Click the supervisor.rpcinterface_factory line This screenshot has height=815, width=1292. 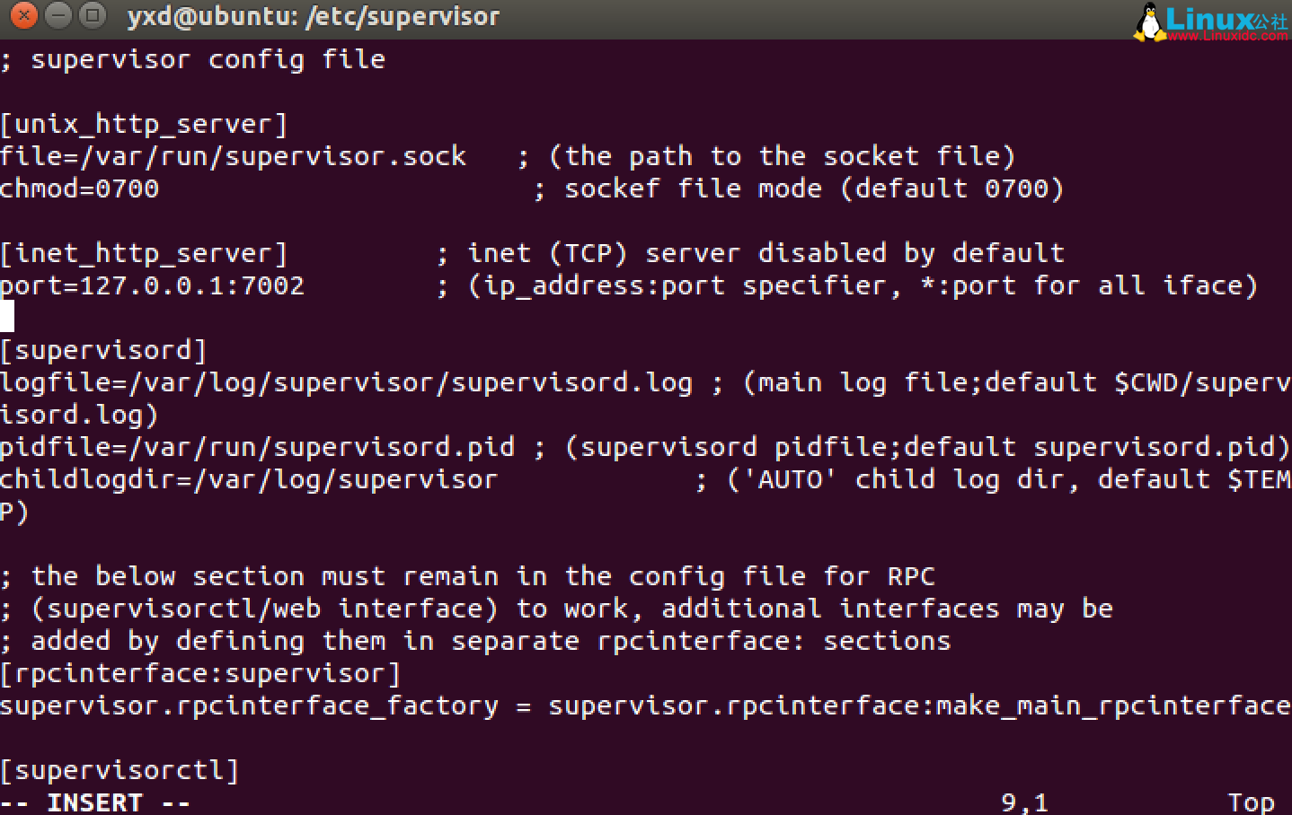249,705
